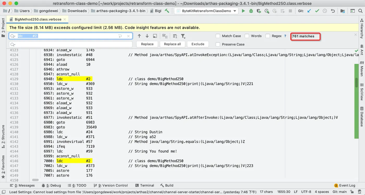The height and width of the screenshot is (195, 365).
Task: Update project with the blue Git arrow
Action: 309,11
